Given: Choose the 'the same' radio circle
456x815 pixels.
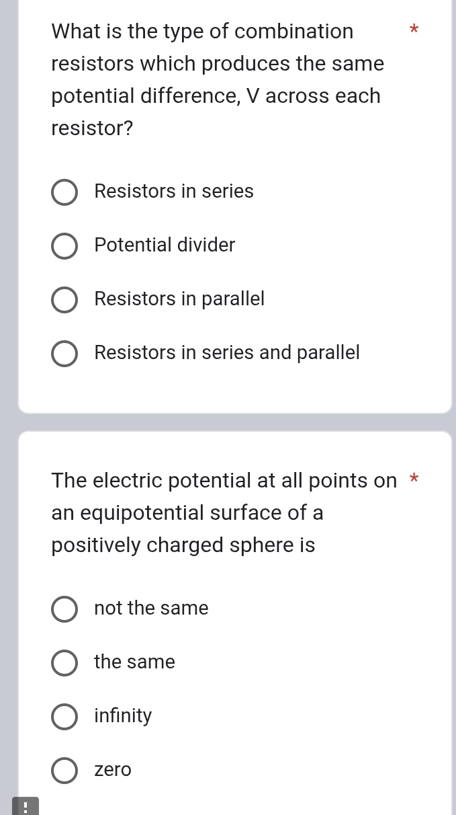Looking at the screenshot, I should (64, 663).
